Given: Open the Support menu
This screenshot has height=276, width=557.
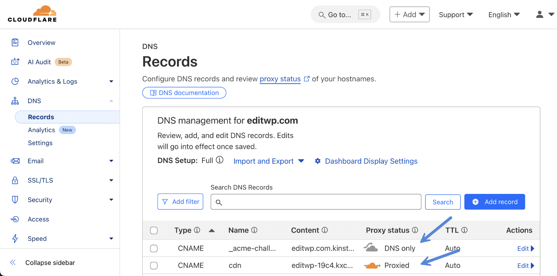Looking at the screenshot, I should 456,14.
